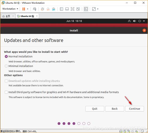Click the 'Web browser and basic utilities.' description
This screenshot has height=133, width=148.
[25, 71]
